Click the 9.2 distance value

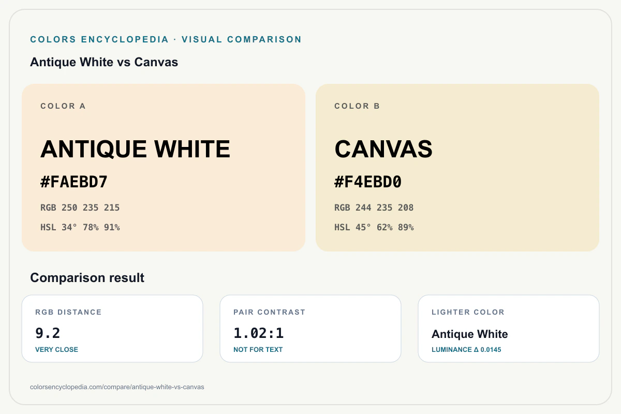(48, 333)
